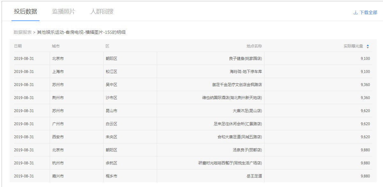Select the 投后数据 tab
This screenshot has width=383, height=187.
coord(25,12)
